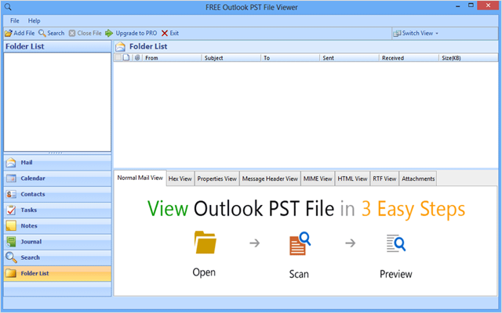Toggle the select-all checkbox in the message list header
The image size is (502, 313).
[x=118, y=57]
